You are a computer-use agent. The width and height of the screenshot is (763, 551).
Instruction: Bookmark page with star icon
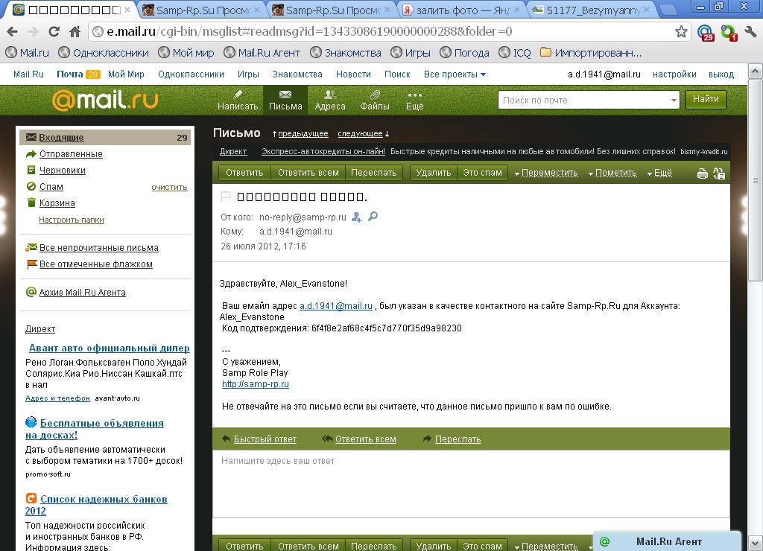(681, 31)
